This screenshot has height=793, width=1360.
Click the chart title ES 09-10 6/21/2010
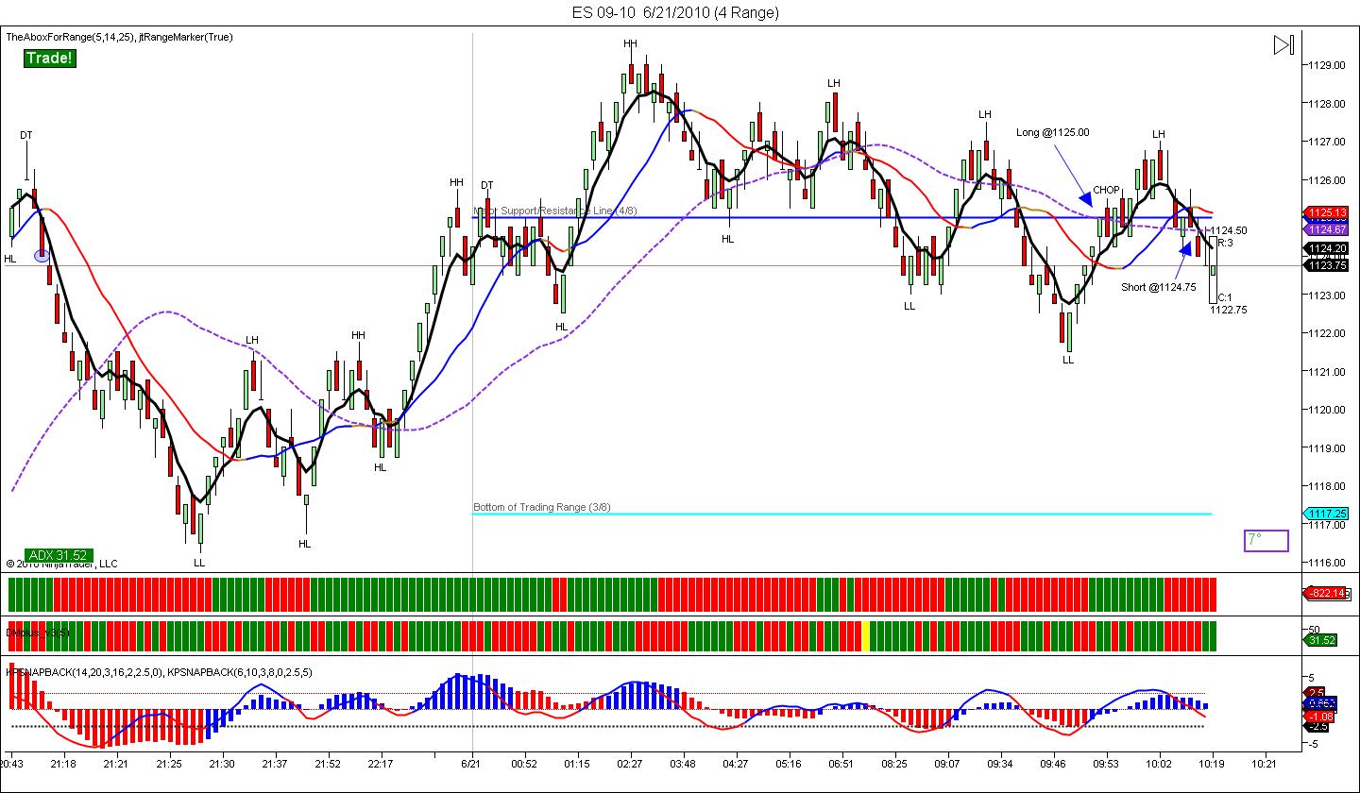coord(675,12)
